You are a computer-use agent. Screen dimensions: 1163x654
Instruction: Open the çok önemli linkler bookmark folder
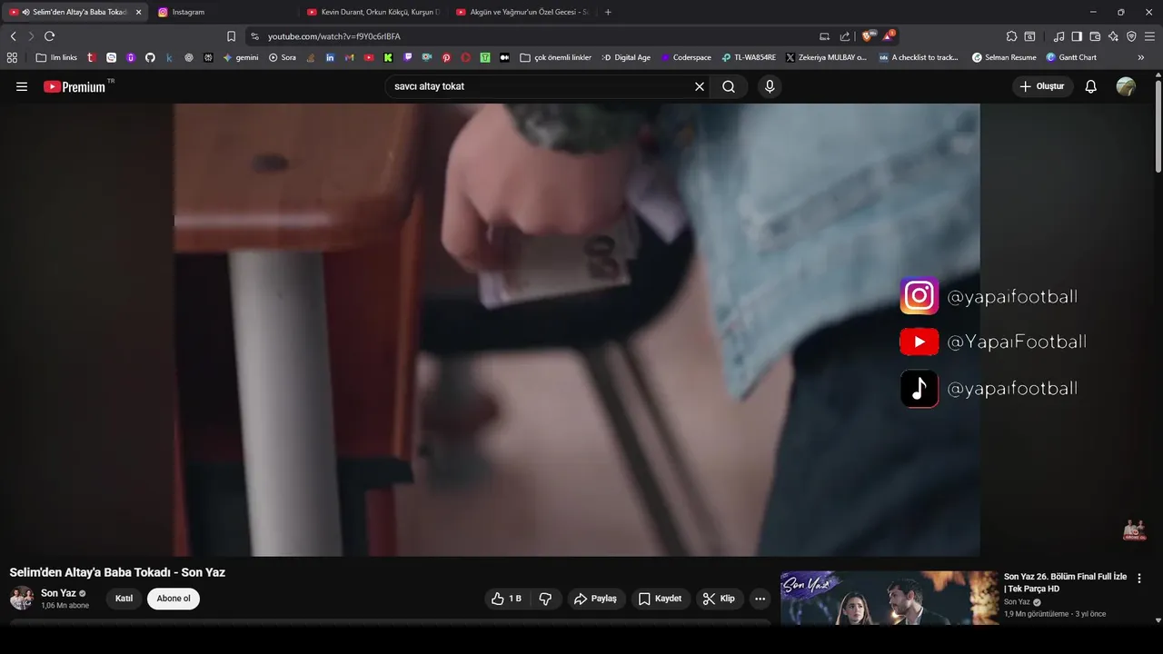click(x=556, y=57)
